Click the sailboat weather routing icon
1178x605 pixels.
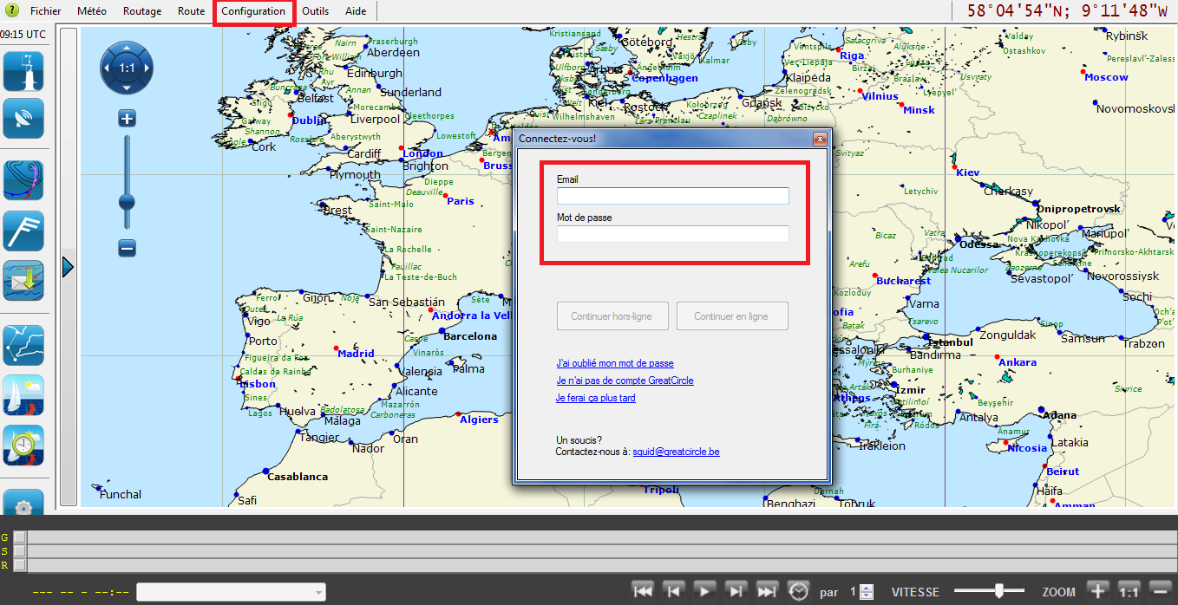coord(23,395)
